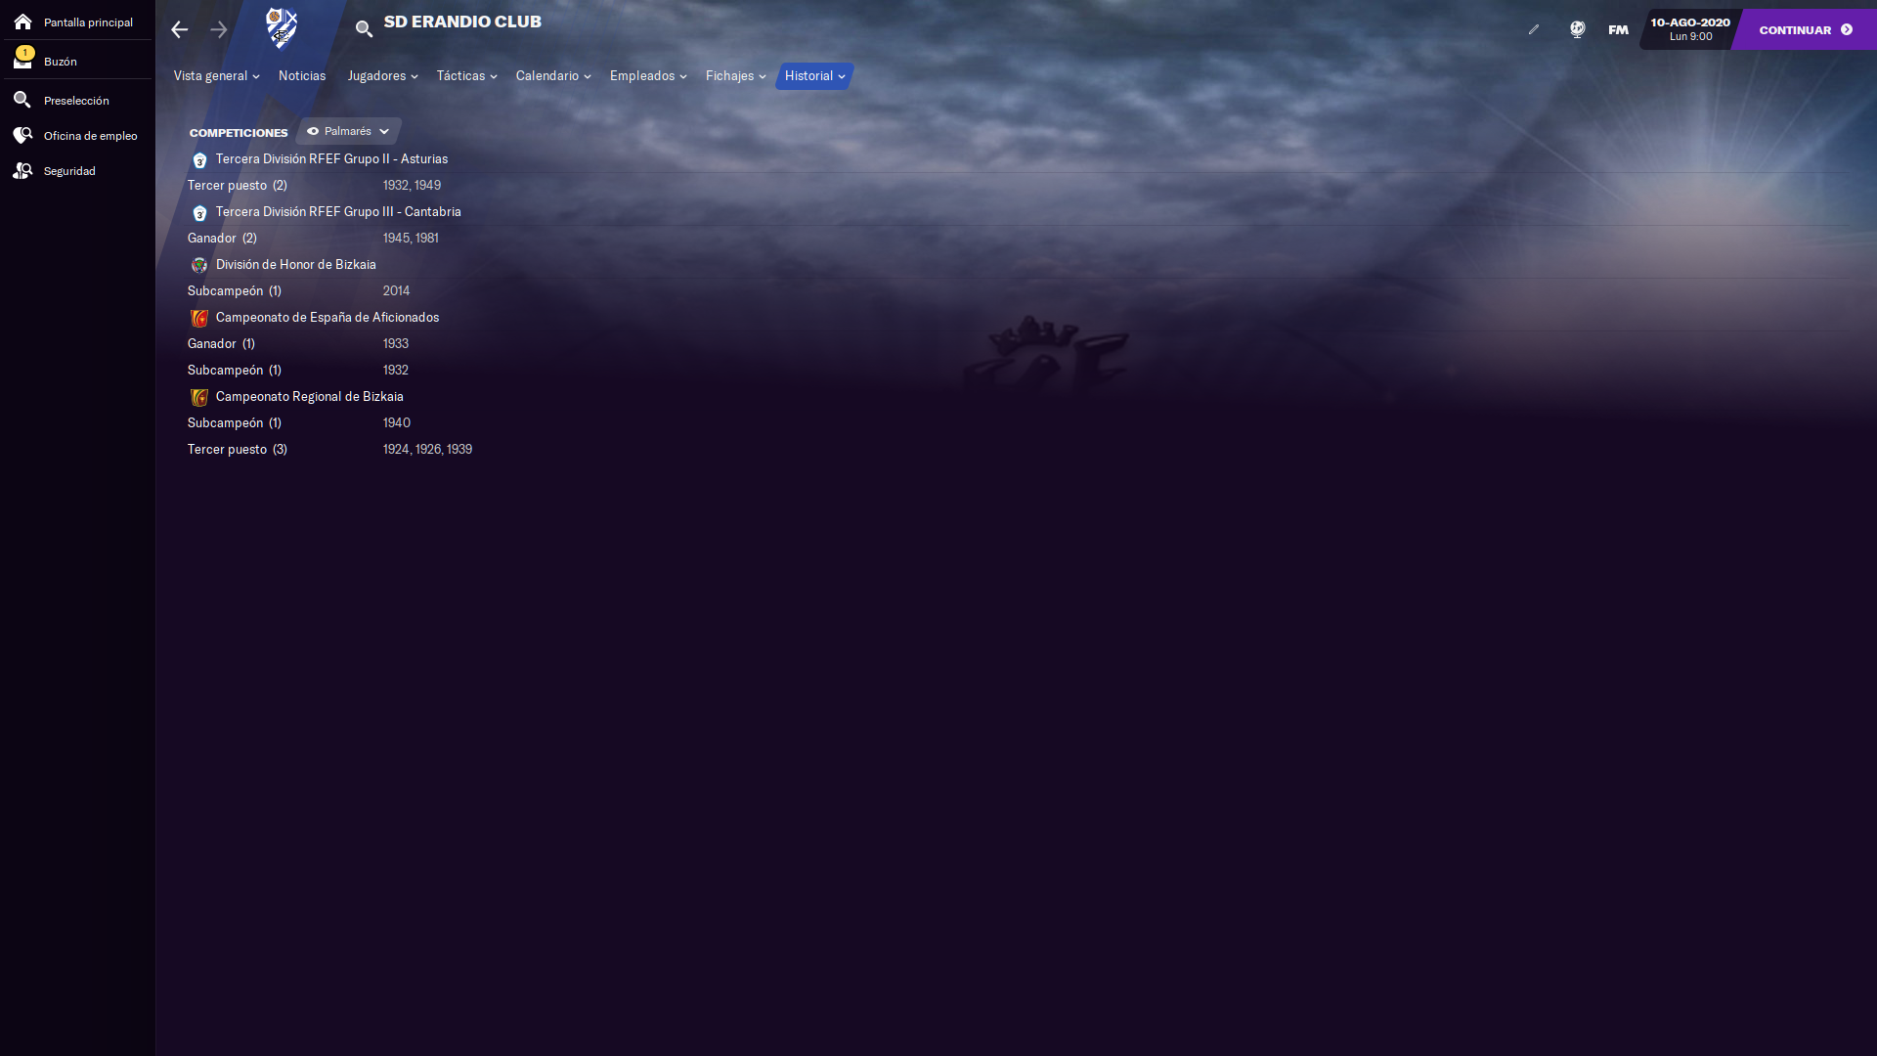Open the Jugadores dropdown menu
Screen dimensions: 1877x1056
(x=382, y=76)
